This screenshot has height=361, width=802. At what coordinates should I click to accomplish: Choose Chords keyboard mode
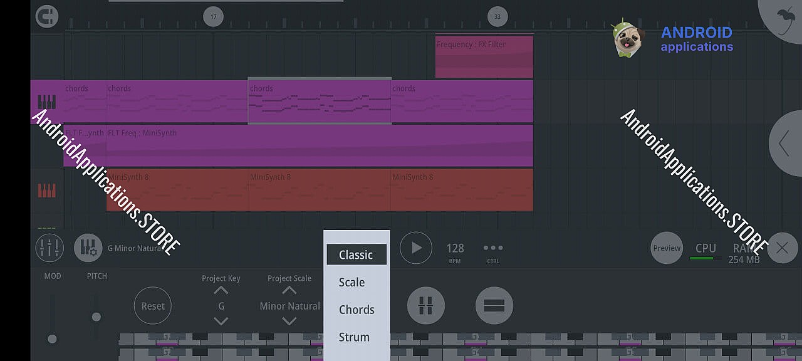(x=356, y=310)
